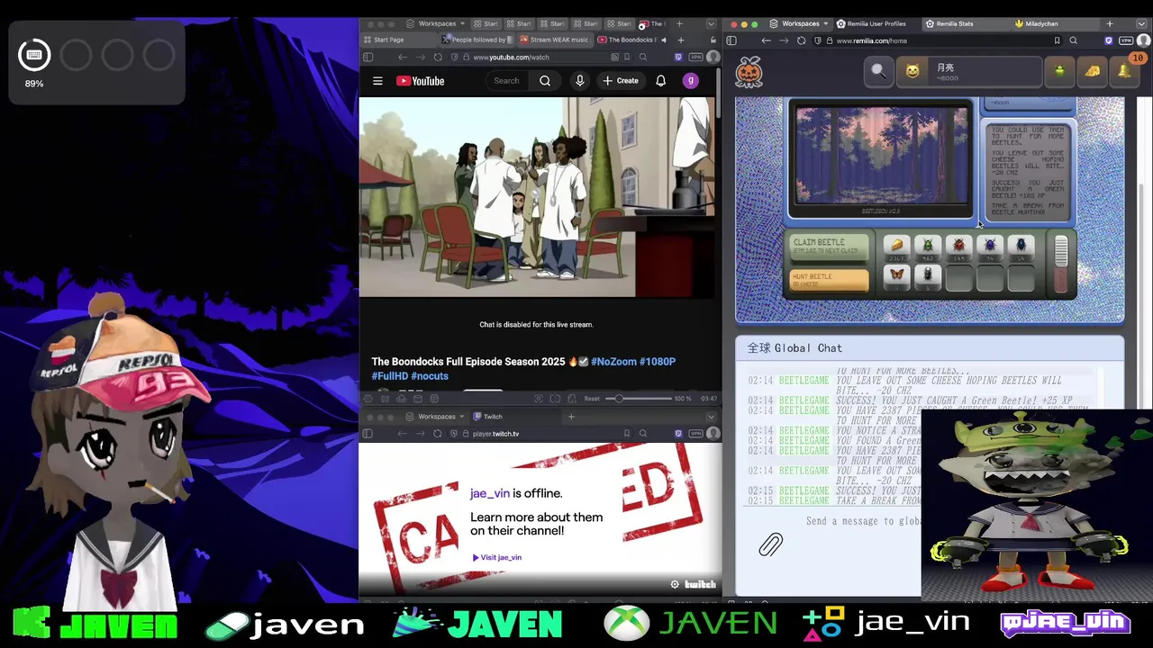Image resolution: width=1153 pixels, height=648 pixels.
Task: Click the #nocuts hashtag link
Action: coord(430,376)
